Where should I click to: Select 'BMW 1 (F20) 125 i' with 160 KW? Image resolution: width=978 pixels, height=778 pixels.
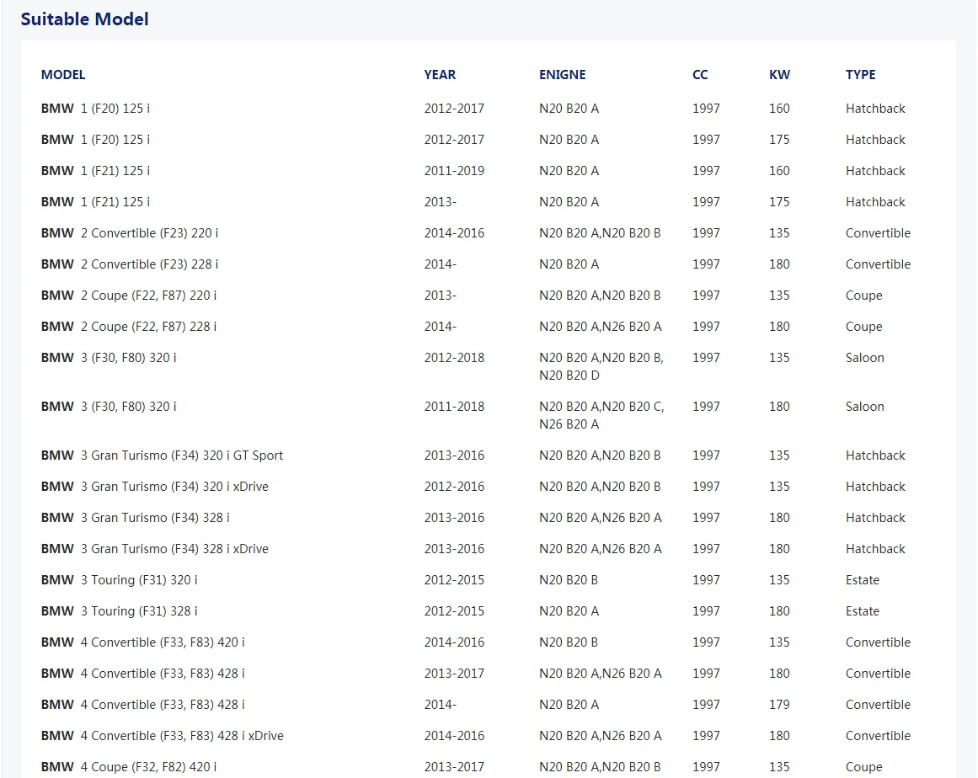489,109
